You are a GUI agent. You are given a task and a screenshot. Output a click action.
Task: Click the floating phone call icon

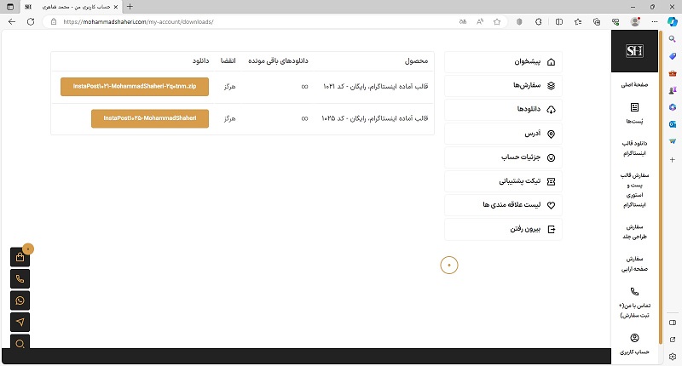21,278
